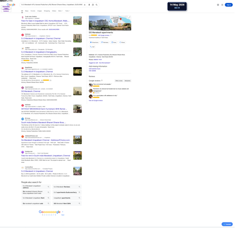Click the Google reviews count link

tap(104, 35)
